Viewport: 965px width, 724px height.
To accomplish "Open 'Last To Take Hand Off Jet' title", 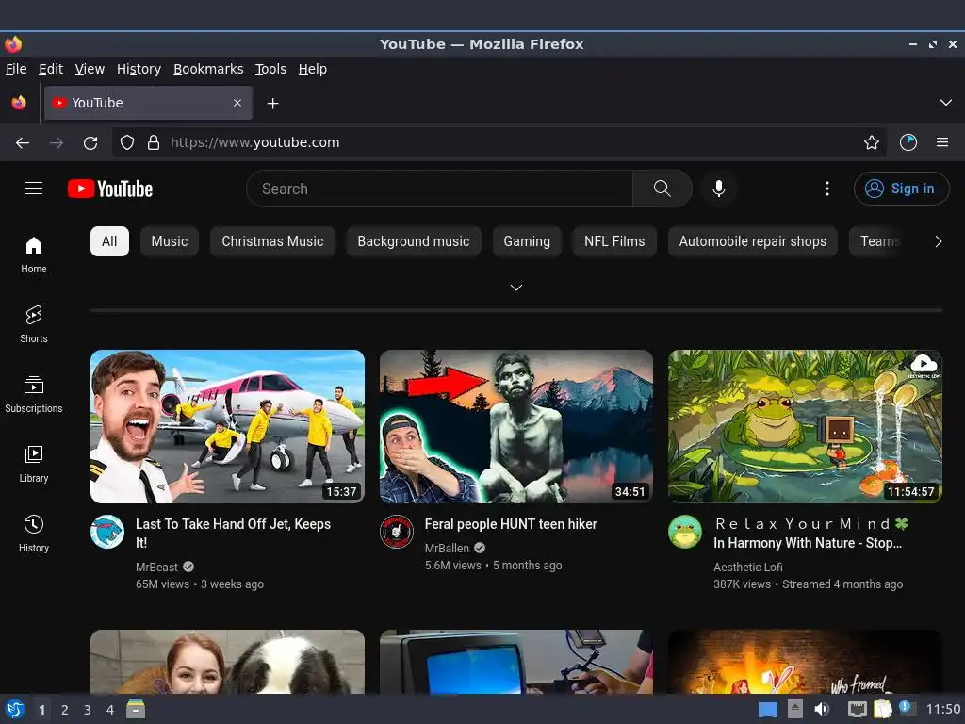I will (x=234, y=534).
